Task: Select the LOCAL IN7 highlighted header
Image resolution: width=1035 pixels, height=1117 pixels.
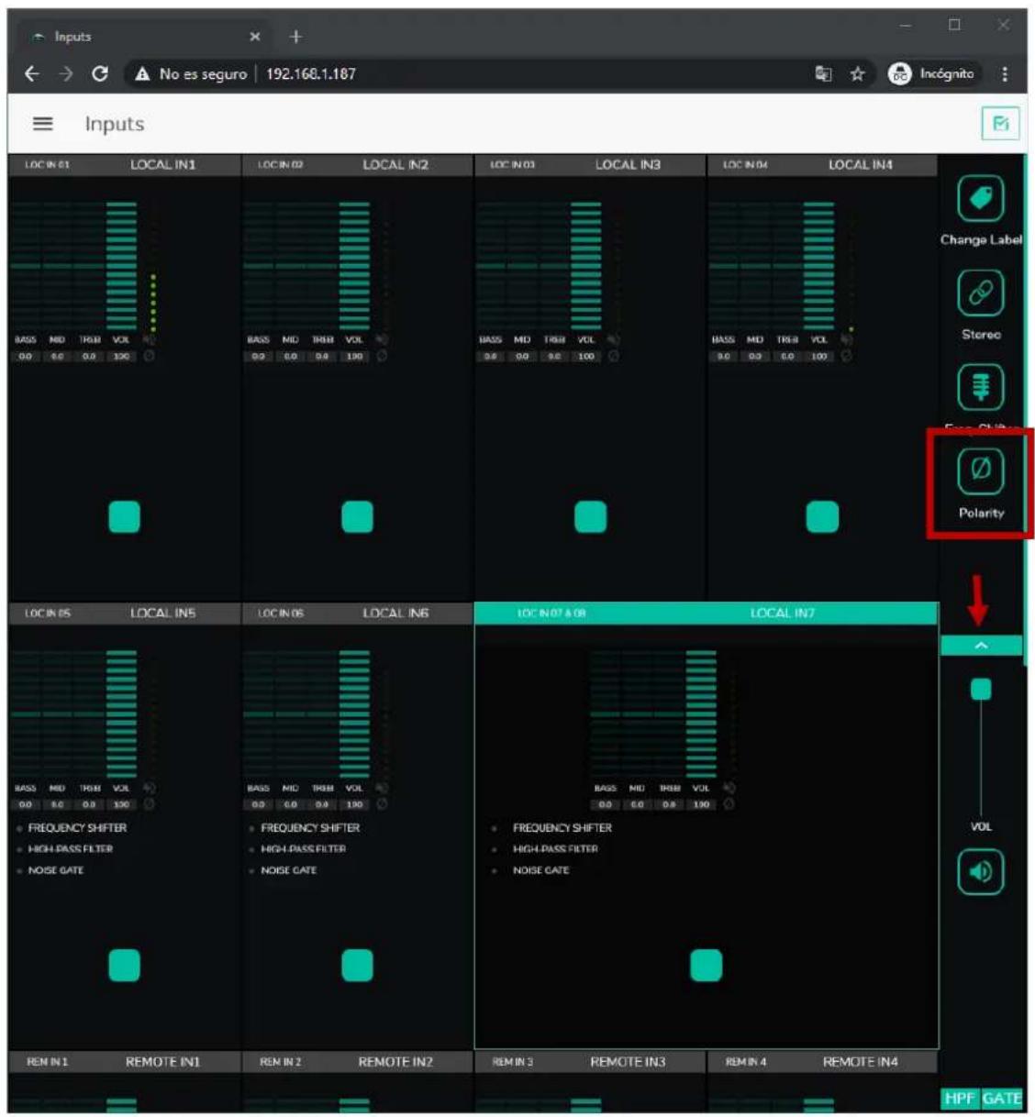Action: [x=706, y=613]
